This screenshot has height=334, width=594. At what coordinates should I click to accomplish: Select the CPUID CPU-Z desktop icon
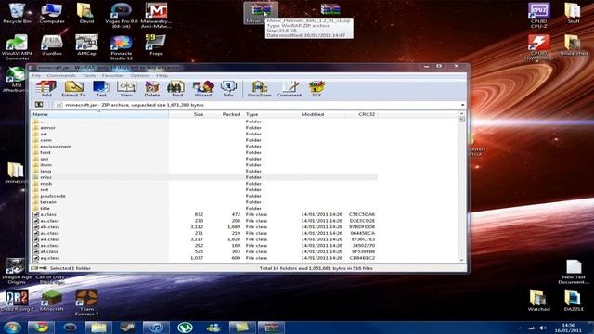coord(538,16)
